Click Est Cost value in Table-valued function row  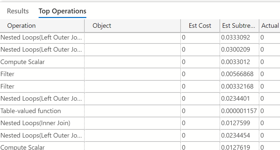pyautogui.click(x=184, y=111)
